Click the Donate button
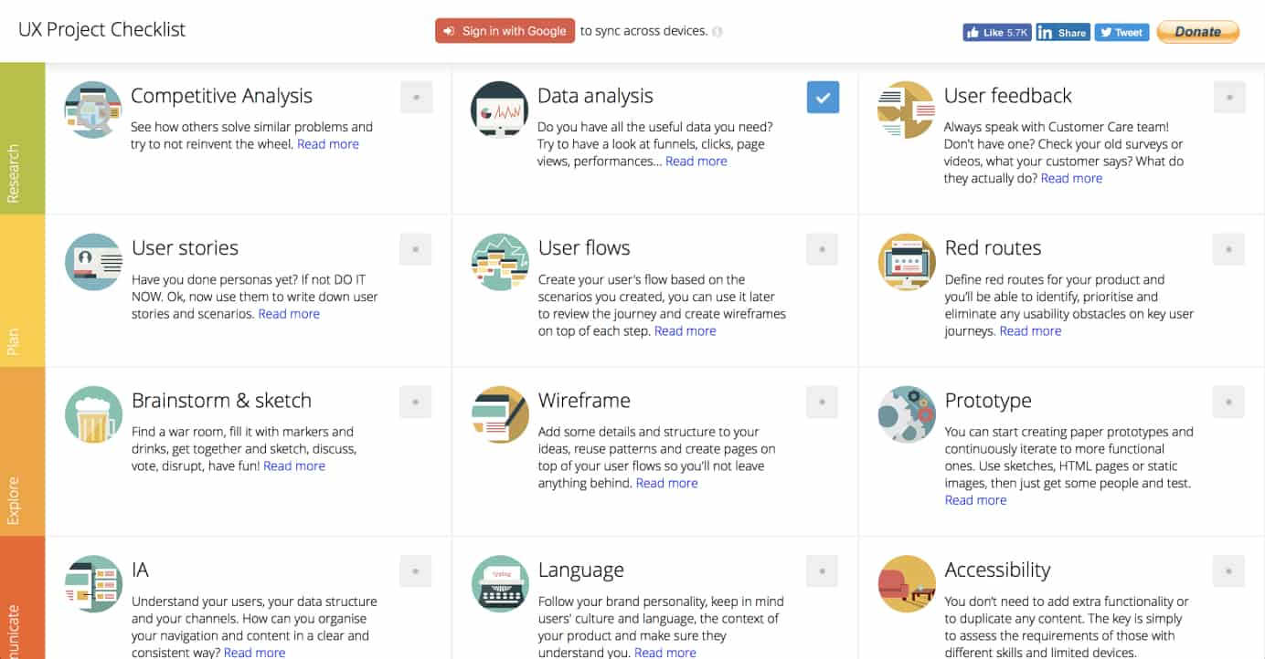This screenshot has width=1265, height=659. click(x=1198, y=32)
